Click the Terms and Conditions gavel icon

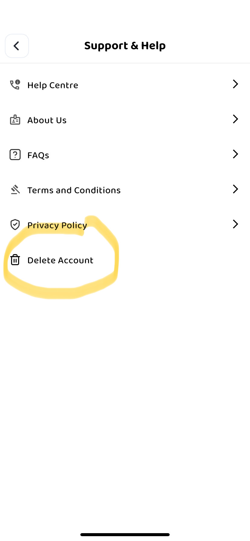[x=15, y=190]
